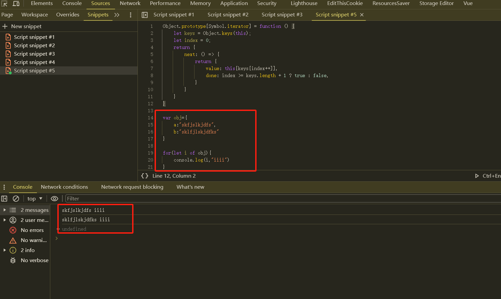
Task: Select Script snippet #4 in the list
Action: pyautogui.click(x=69, y=62)
